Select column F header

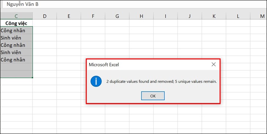[93, 16]
